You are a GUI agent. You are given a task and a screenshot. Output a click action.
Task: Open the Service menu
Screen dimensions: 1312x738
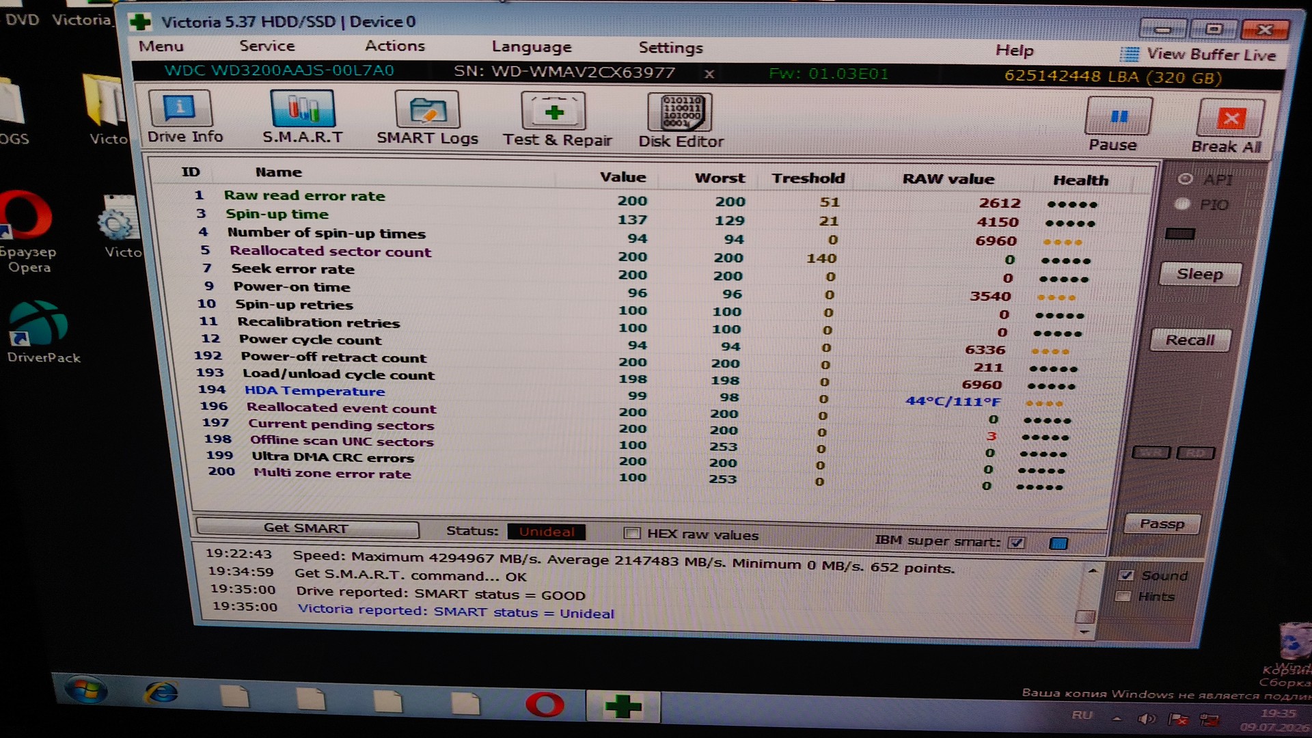(x=267, y=46)
